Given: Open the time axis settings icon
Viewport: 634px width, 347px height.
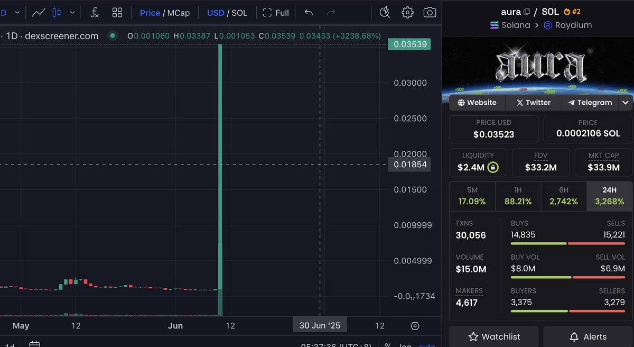Looking at the screenshot, I should point(415,326).
